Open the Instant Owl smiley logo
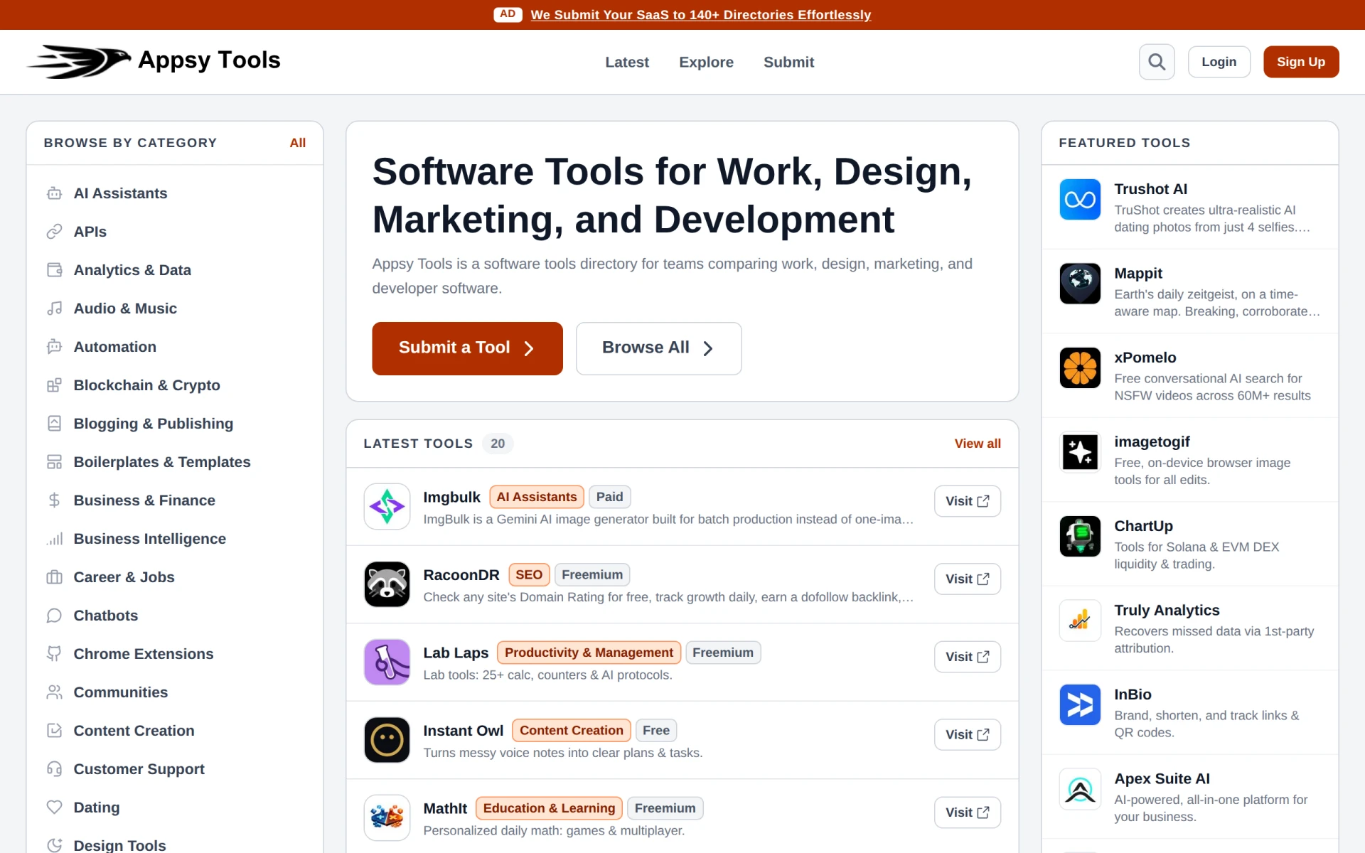The width and height of the screenshot is (1365, 853). 387,740
